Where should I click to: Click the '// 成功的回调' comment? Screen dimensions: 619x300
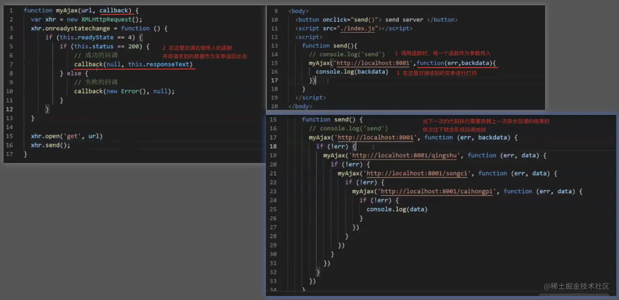96,55
